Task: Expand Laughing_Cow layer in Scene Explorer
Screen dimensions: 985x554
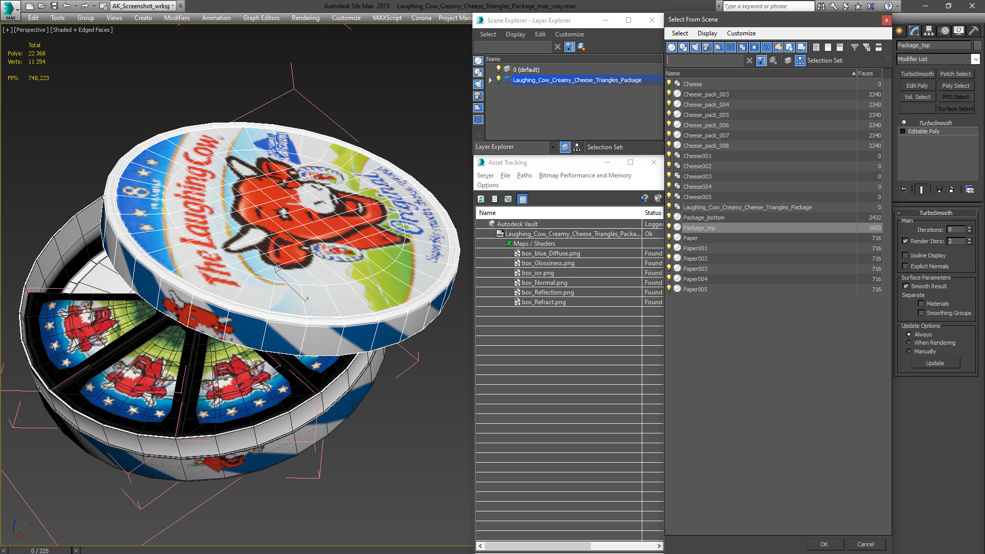Action: pos(490,80)
